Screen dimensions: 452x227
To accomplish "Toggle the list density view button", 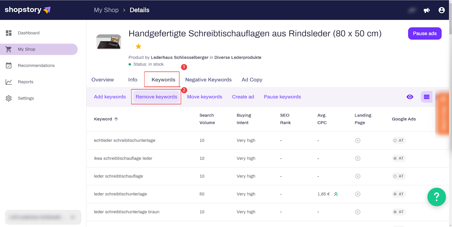I will [x=427, y=97].
